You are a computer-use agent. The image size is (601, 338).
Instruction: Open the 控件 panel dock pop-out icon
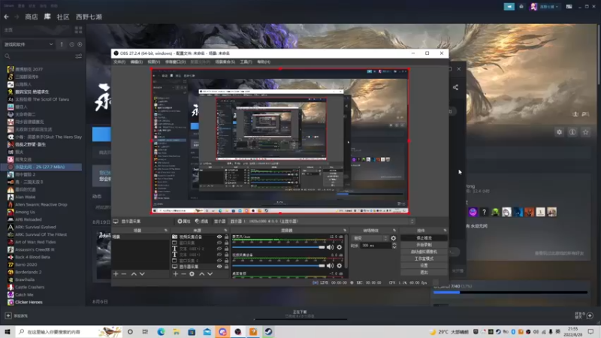tap(445, 231)
